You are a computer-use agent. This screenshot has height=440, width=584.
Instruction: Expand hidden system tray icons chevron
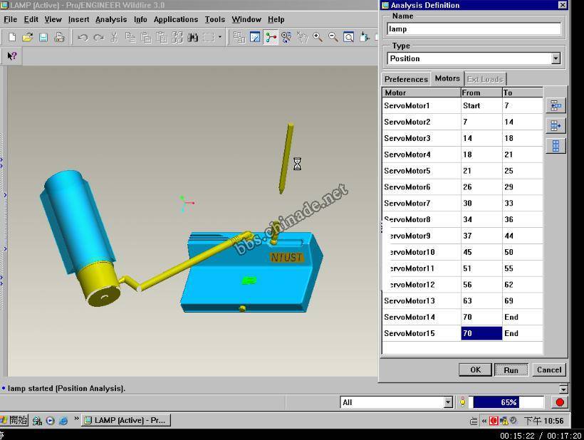click(484, 421)
